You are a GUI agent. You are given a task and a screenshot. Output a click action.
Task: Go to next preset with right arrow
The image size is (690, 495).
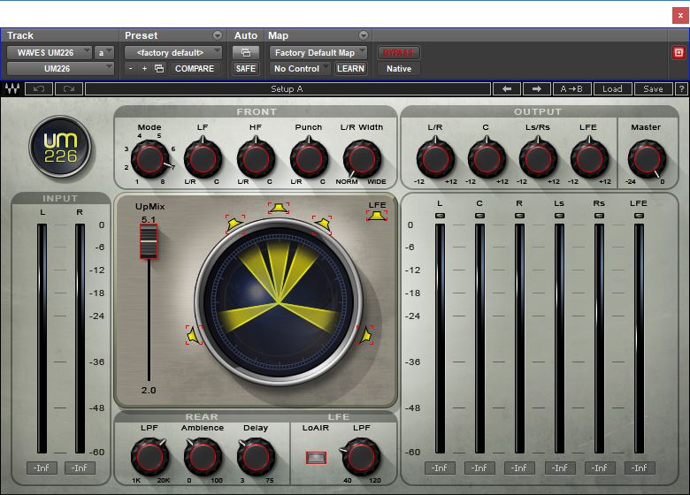pyautogui.click(x=536, y=88)
